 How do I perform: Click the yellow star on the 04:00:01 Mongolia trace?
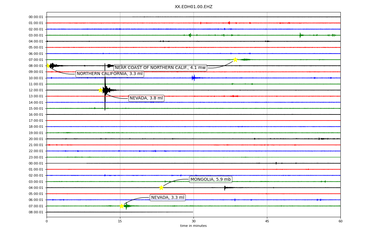[x=161, y=188]
